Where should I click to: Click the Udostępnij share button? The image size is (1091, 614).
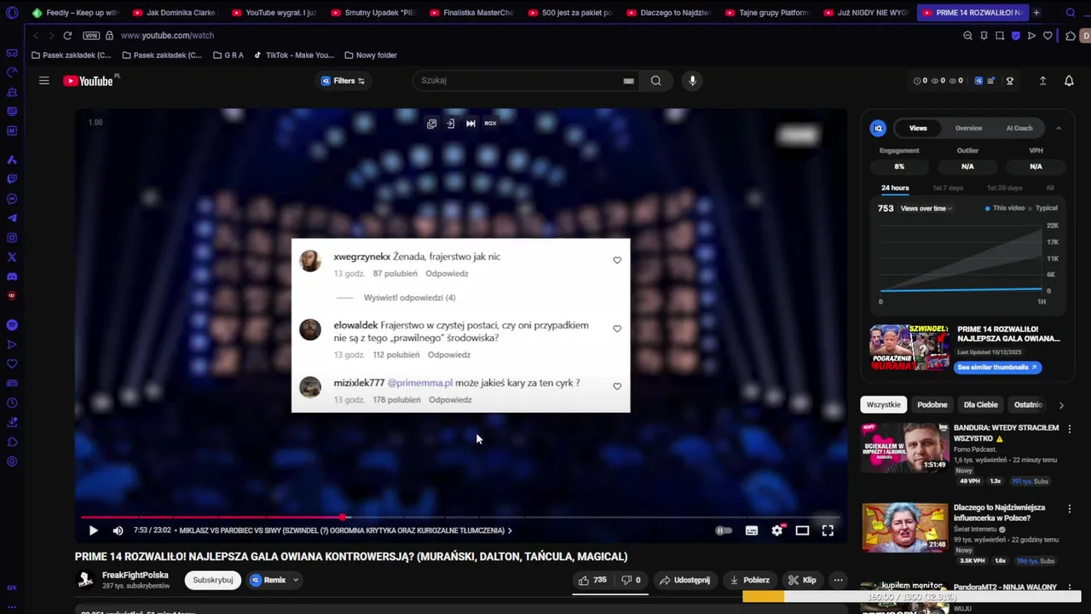click(x=684, y=580)
